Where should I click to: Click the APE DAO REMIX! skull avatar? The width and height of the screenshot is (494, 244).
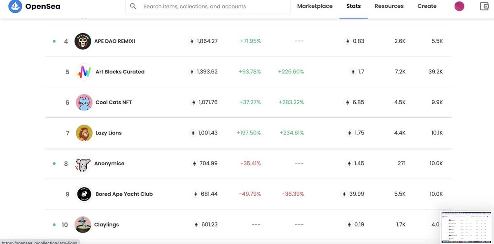click(83, 41)
